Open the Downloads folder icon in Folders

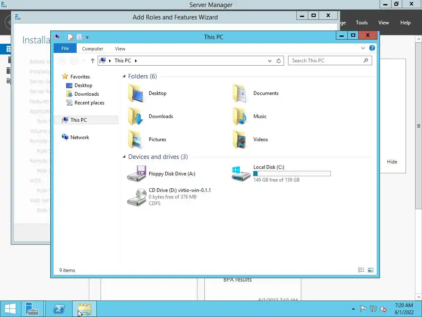pos(136,116)
